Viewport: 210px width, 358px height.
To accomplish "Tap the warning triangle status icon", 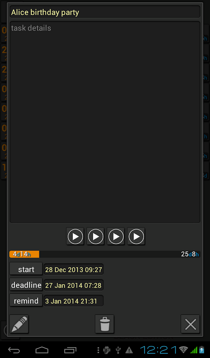I will [129, 350].
